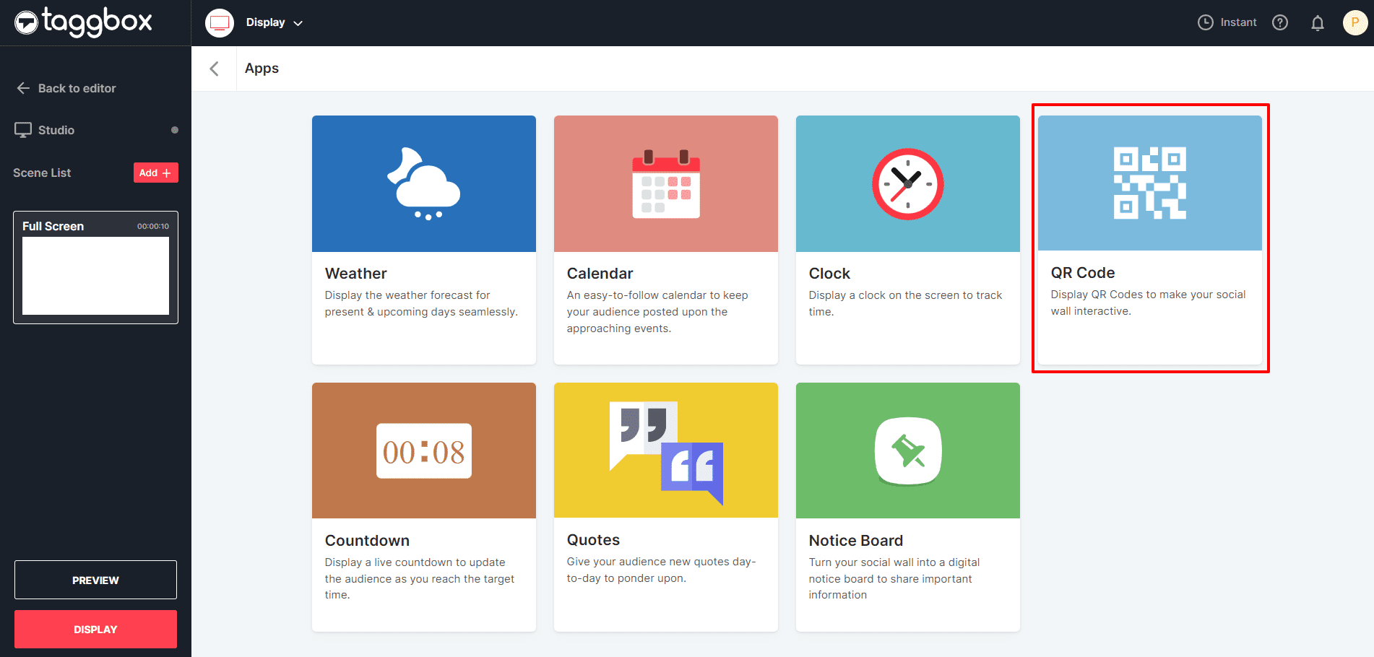Click the taggbox logo
This screenshot has height=657, width=1374.
(x=84, y=22)
